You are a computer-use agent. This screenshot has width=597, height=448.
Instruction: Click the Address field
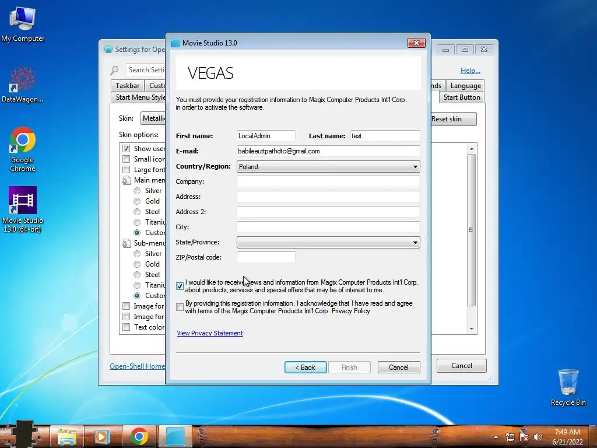[328, 197]
